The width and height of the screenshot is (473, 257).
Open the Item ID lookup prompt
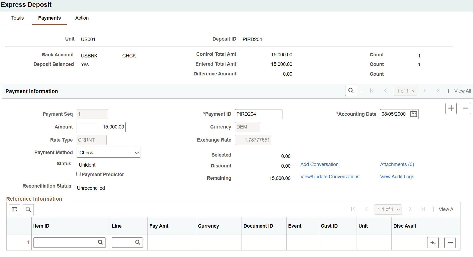tap(100, 242)
